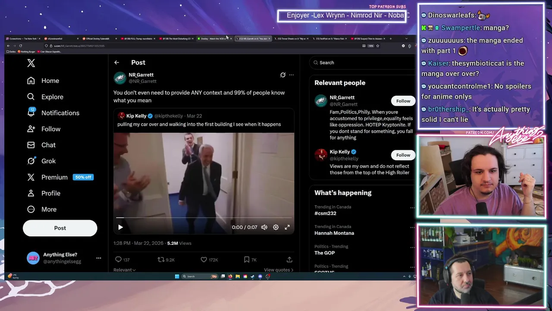Open Firefox from the taskbar
This screenshot has width=552, height=311.
click(230, 276)
